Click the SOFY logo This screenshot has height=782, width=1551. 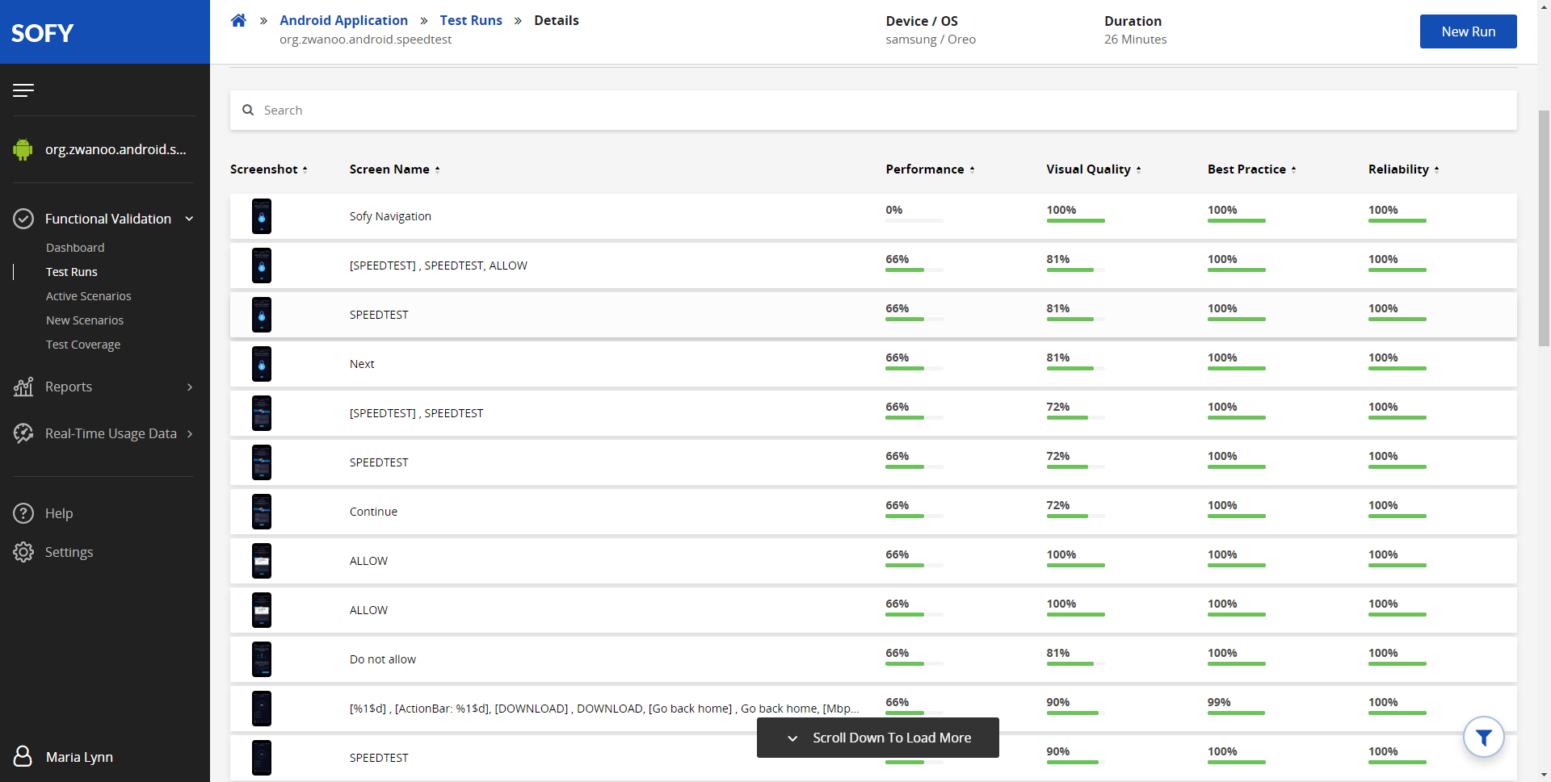coord(42,33)
